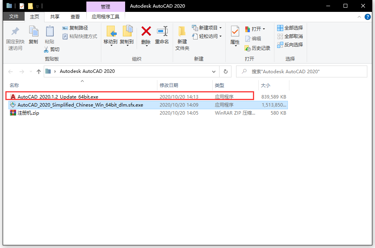
Task: Click 复制路径 (Copy path) button
Action: pyautogui.click(x=75, y=28)
